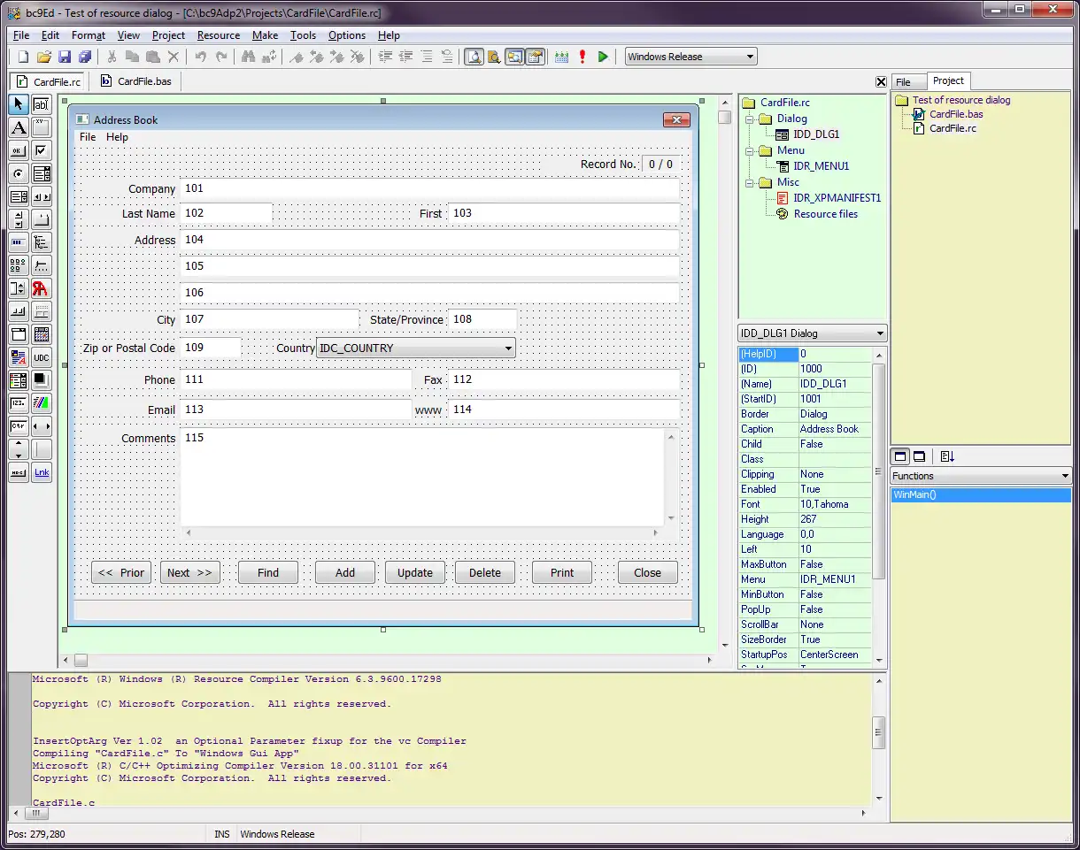Open the Windows Release build dropdown

[x=691, y=57]
